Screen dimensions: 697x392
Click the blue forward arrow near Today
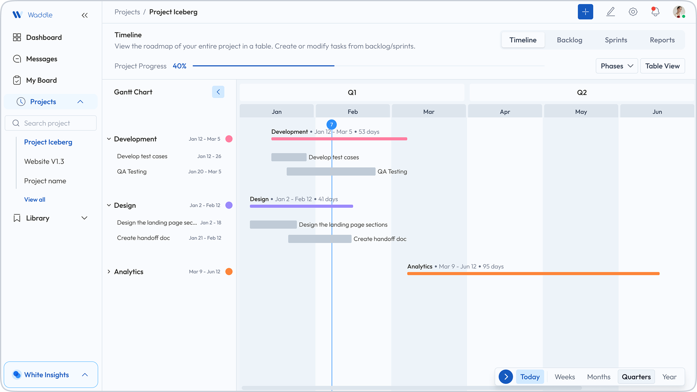[x=506, y=377]
